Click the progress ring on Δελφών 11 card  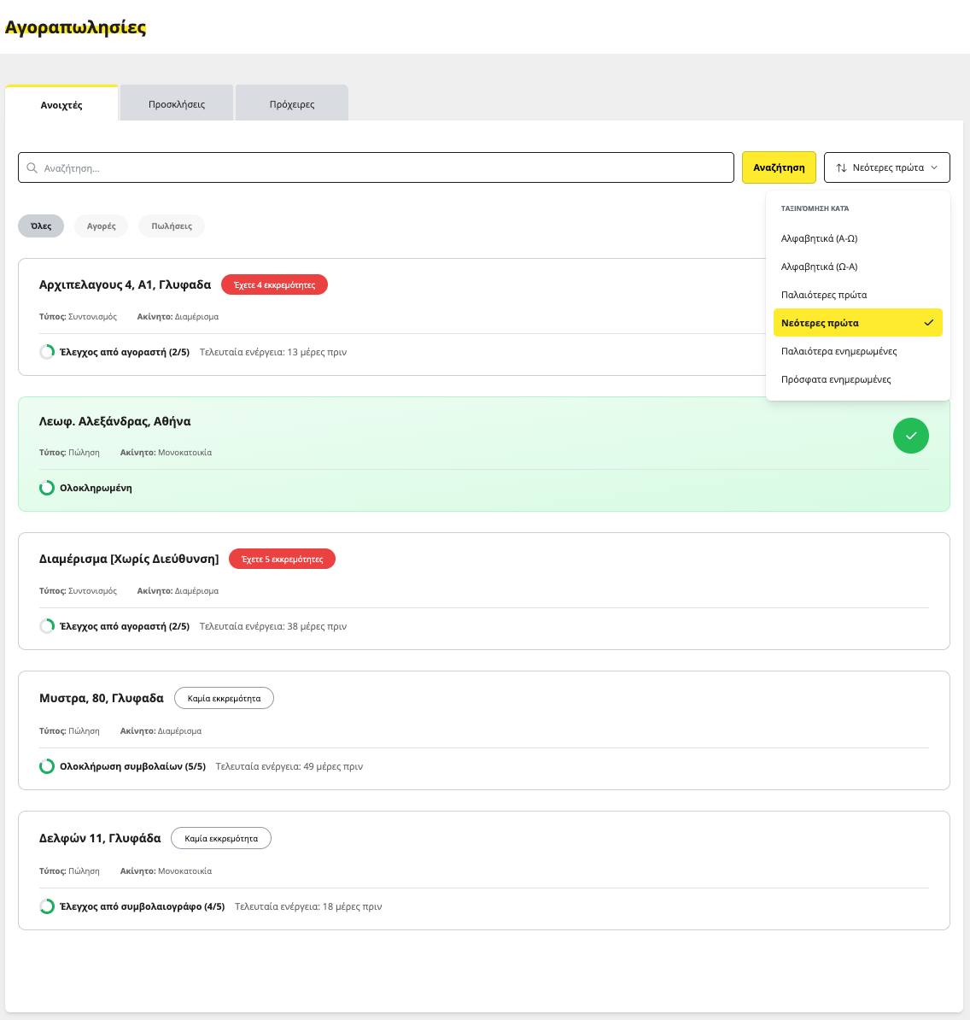(x=47, y=906)
